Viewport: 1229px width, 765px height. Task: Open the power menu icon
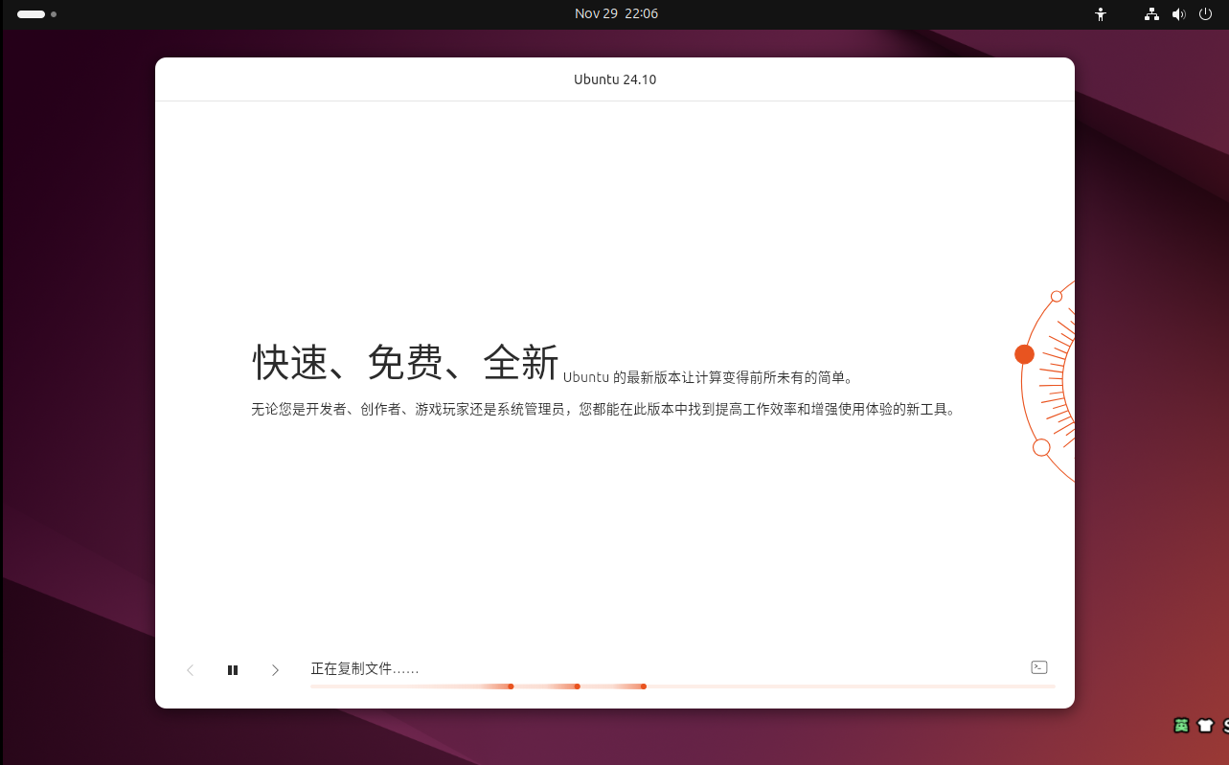click(1205, 14)
